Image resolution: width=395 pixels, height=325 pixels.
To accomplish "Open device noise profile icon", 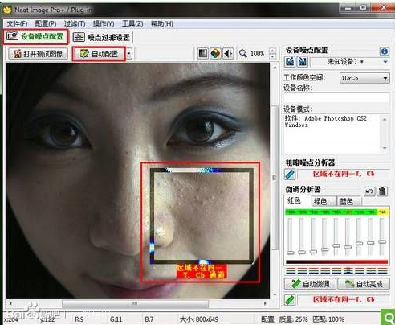I will click(x=290, y=62).
